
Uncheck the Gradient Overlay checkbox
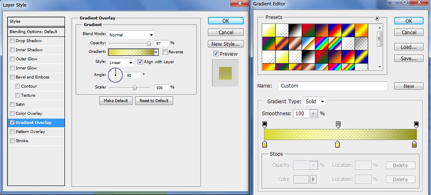[12, 122]
